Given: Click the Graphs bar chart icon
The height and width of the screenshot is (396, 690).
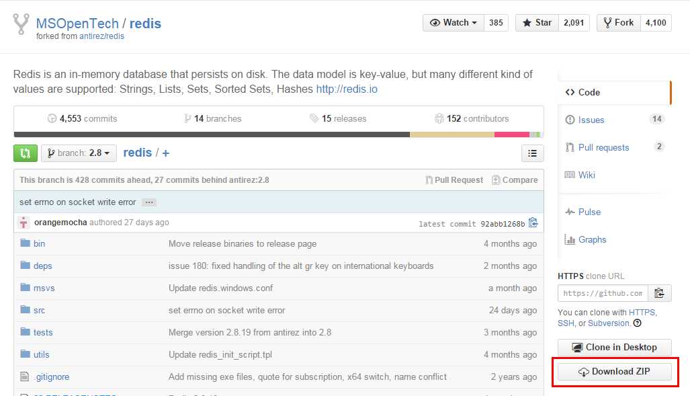Looking at the screenshot, I should tap(570, 239).
